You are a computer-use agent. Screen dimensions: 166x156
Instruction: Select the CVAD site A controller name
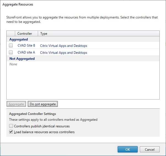[x=26, y=52]
